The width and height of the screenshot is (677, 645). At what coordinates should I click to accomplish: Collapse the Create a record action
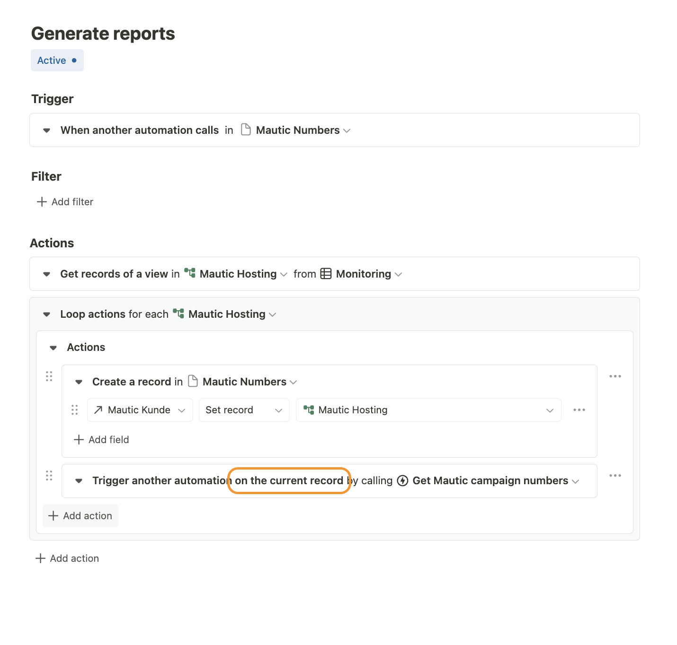(x=79, y=382)
